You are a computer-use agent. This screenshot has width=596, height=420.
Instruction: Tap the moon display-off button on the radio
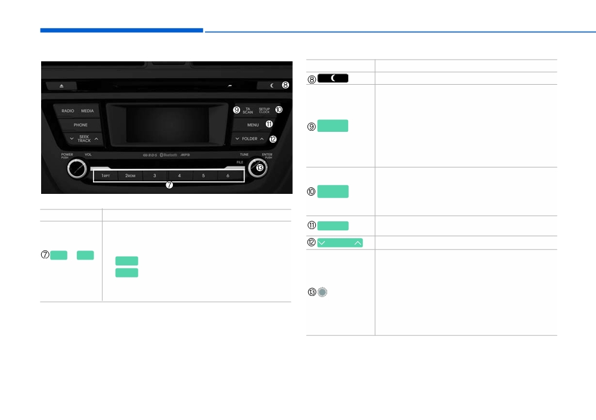tap(271, 85)
